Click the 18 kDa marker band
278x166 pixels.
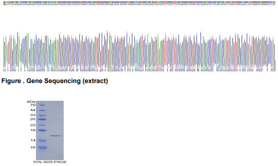[42, 130]
